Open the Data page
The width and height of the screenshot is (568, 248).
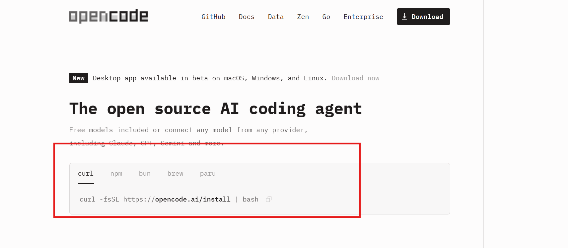click(x=276, y=17)
